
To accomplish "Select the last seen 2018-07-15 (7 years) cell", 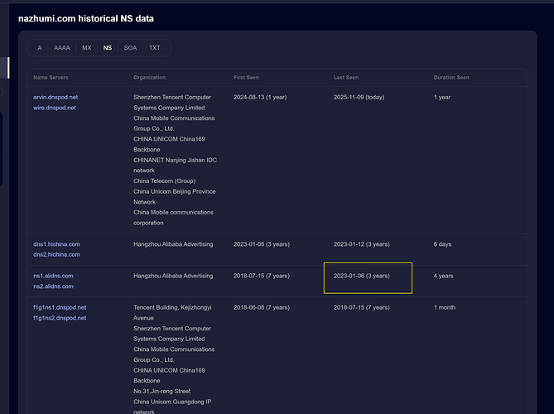I will (361, 307).
